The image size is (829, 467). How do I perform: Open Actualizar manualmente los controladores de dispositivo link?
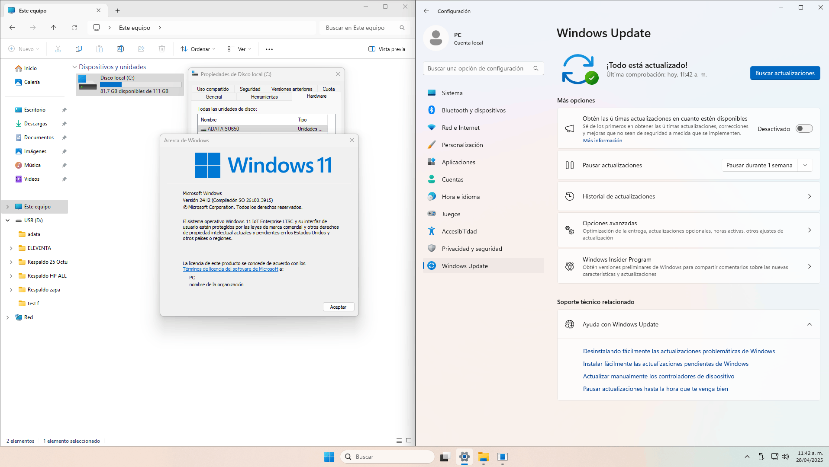pyautogui.click(x=658, y=376)
